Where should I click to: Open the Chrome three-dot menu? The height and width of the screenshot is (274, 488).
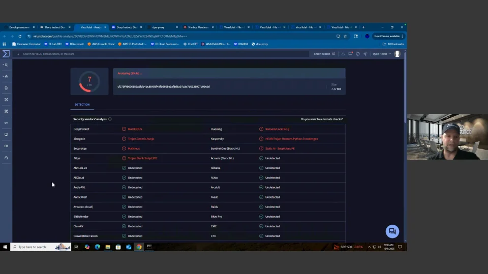tap(403, 36)
